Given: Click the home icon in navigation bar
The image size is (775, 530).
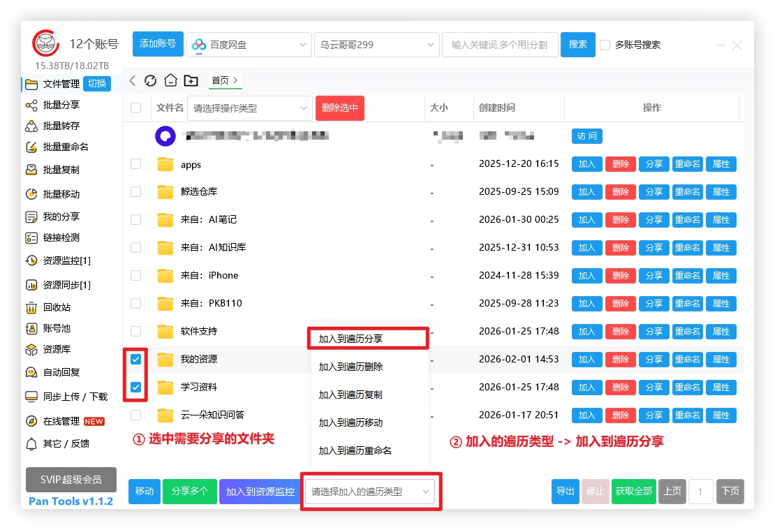Looking at the screenshot, I should [x=170, y=80].
